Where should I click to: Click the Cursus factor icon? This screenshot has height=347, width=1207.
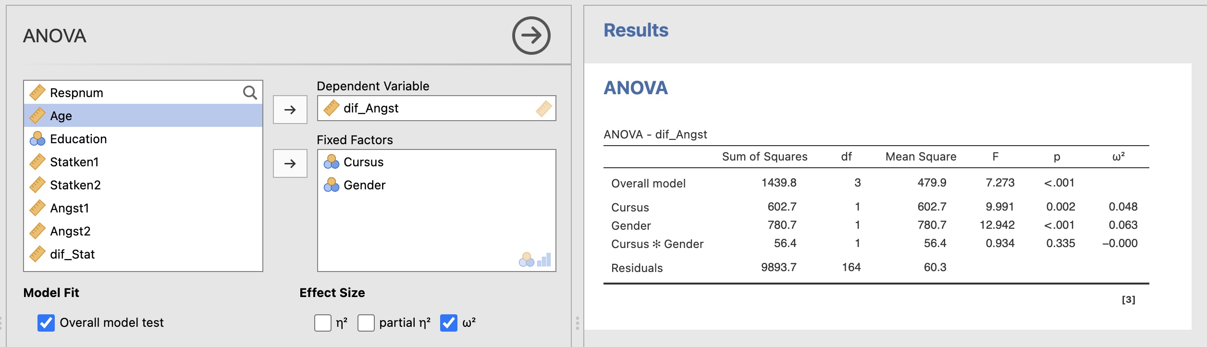click(331, 162)
